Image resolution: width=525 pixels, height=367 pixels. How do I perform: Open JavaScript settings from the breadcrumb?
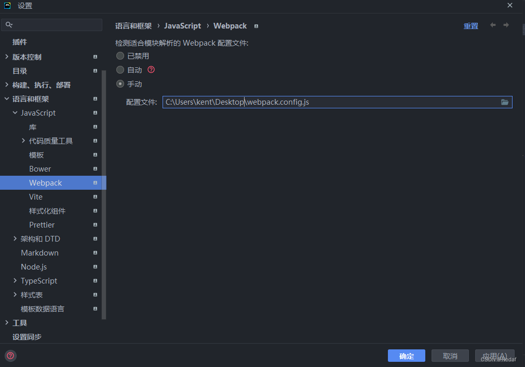(182, 25)
